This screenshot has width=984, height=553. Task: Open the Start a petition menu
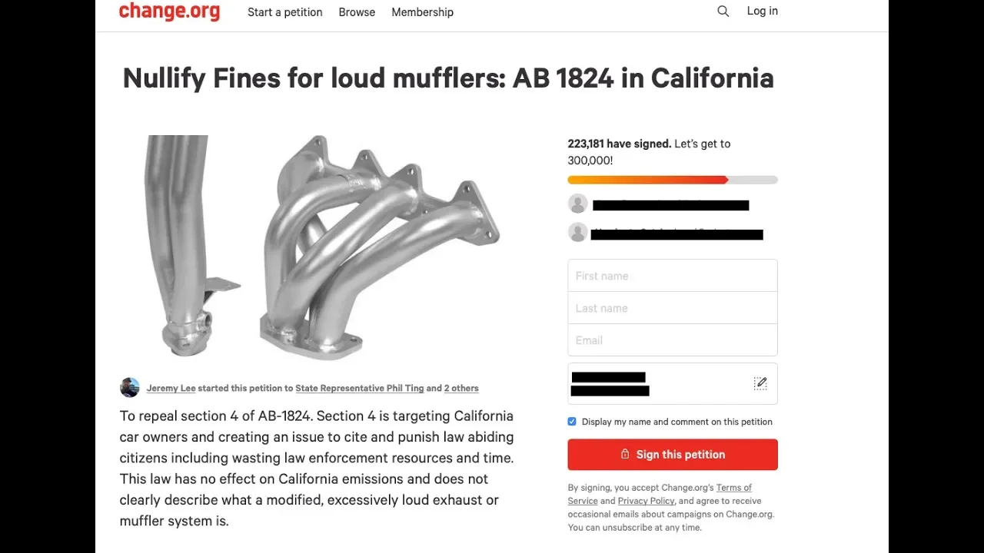pyautogui.click(x=285, y=12)
